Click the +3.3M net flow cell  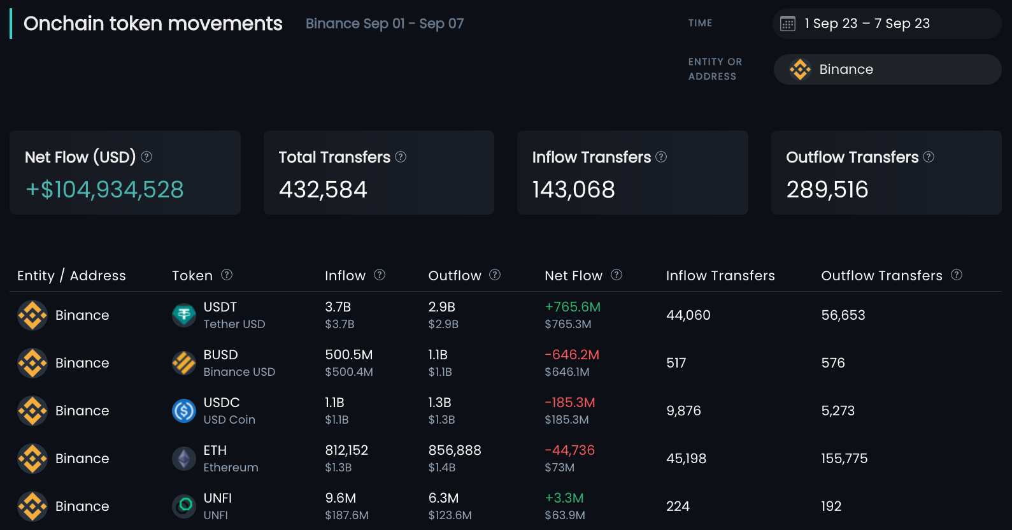[x=564, y=498]
